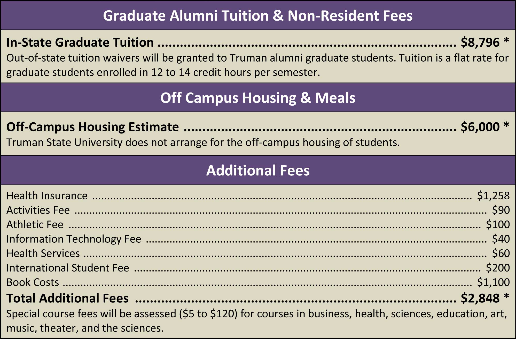Click the Additional Fees section header
The width and height of the screenshot is (516, 339).
click(258, 171)
